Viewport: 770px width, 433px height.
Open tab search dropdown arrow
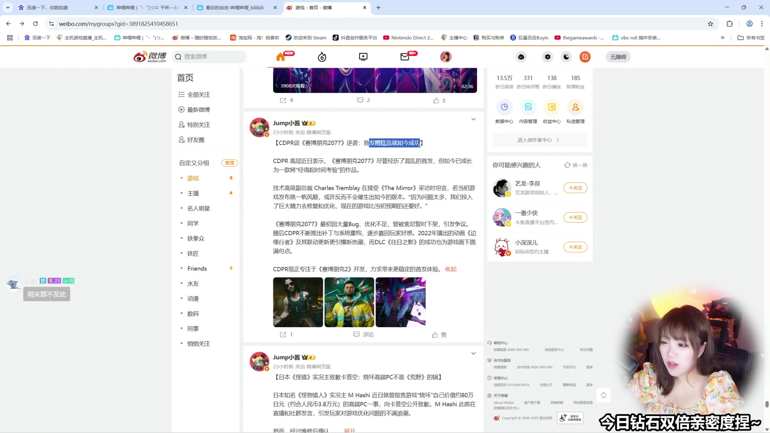pyautogui.click(x=8, y=8)
